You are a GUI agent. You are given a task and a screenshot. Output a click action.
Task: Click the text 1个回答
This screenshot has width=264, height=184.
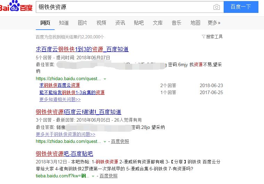tap(168, 92)
